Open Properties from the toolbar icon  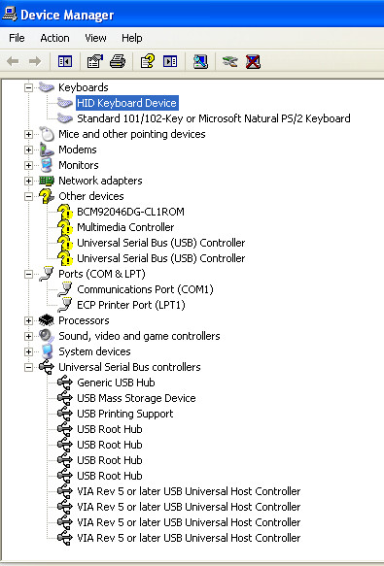[x=94, y=61]
